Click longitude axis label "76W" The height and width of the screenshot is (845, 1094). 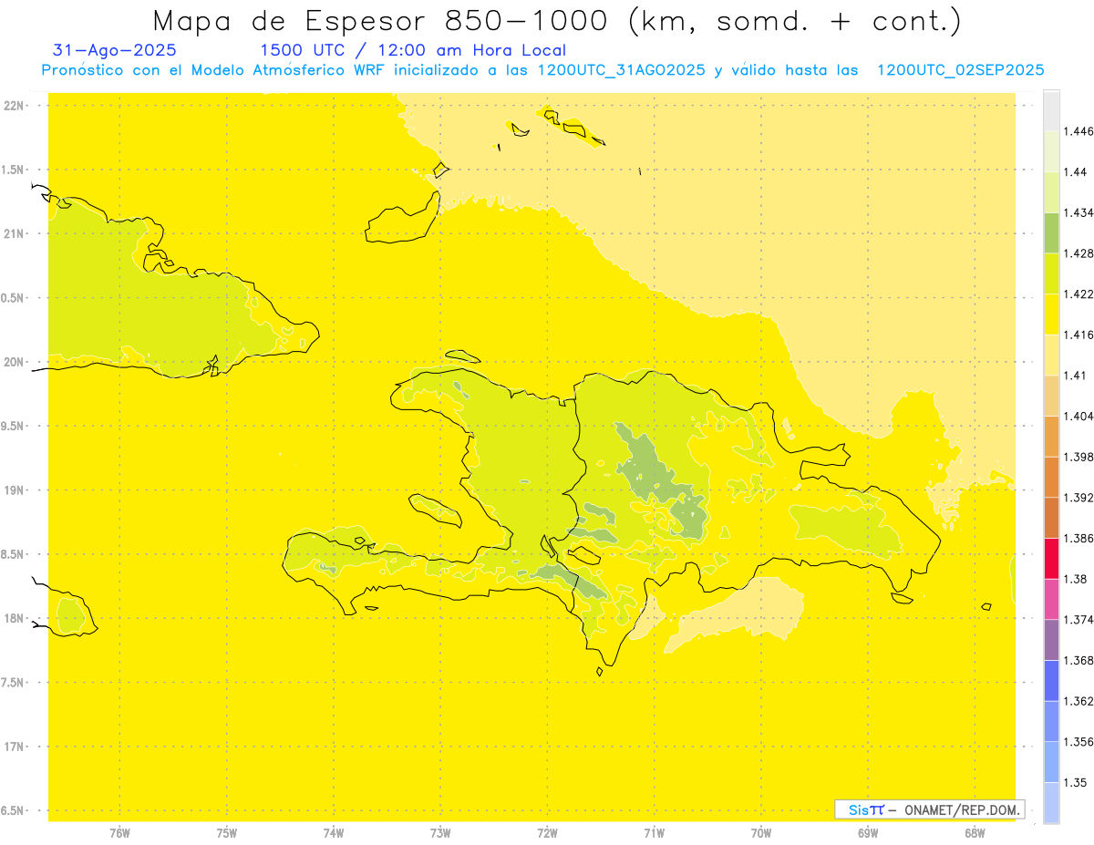pos(119,833)
